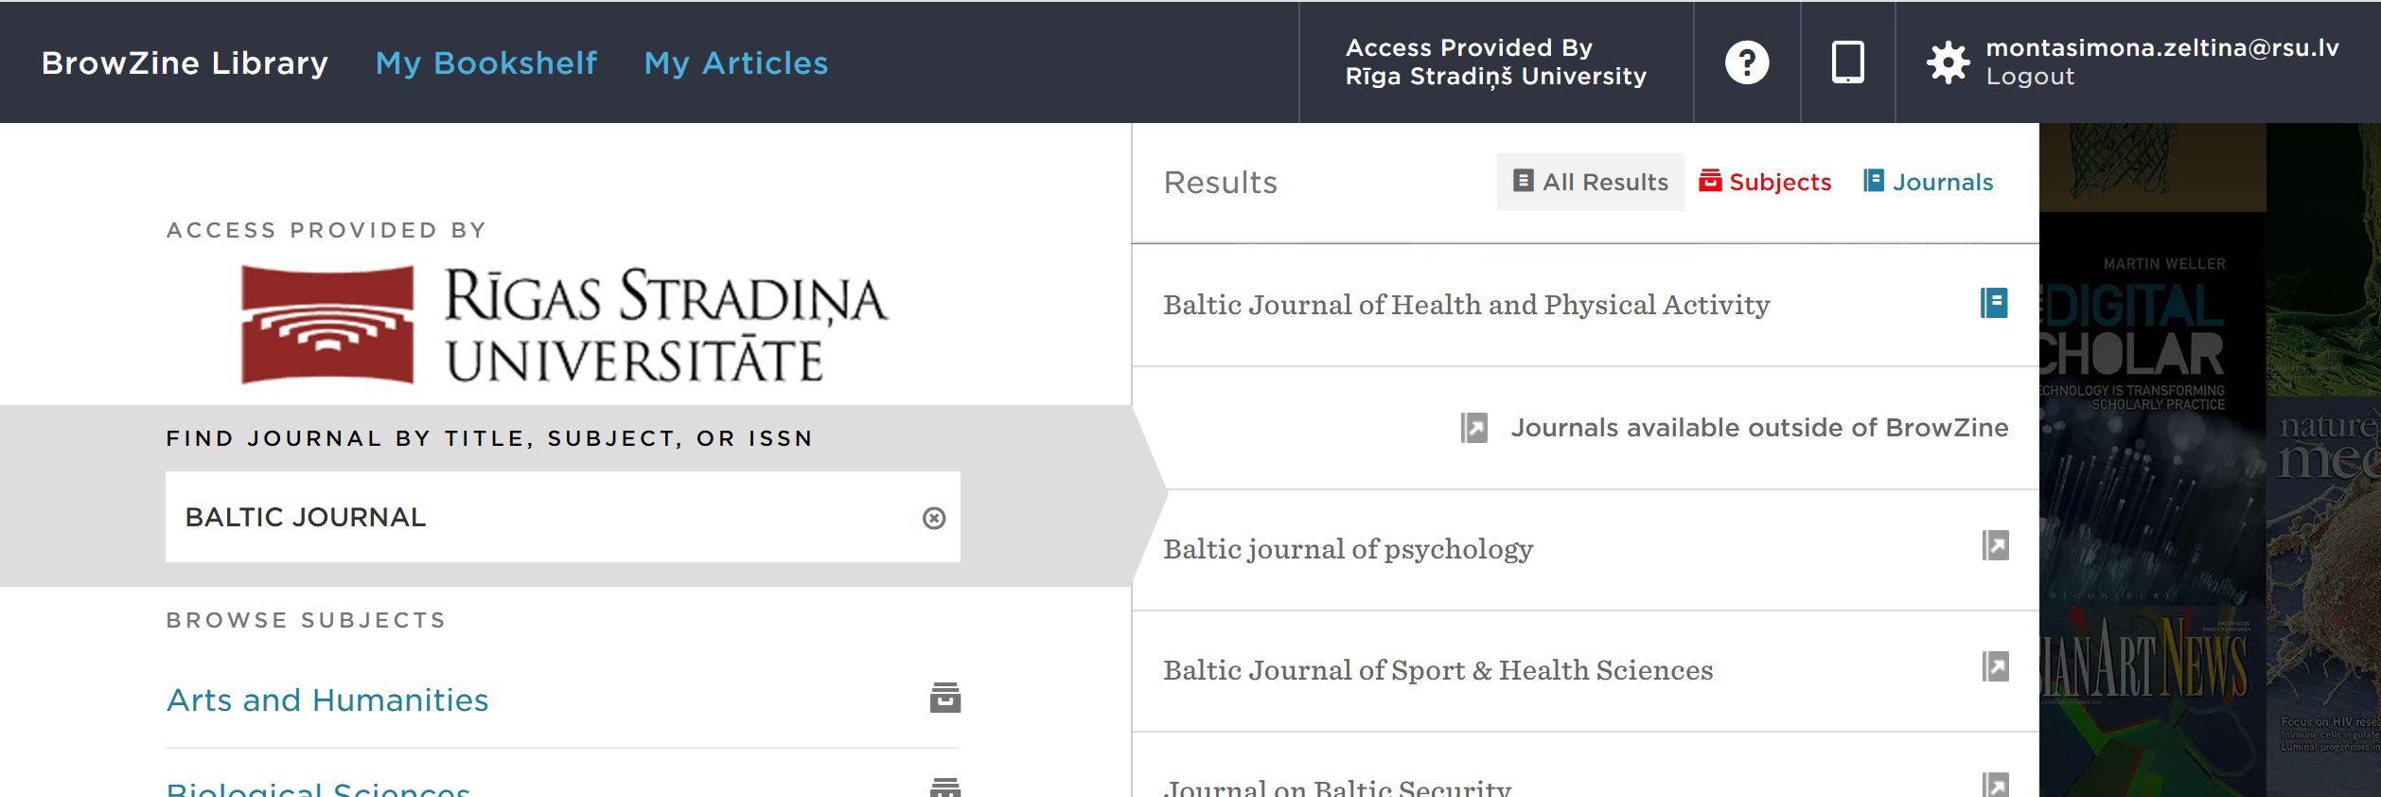This screenshot has height=797, width=2381.
Task: Log out of the account
Action: coord(2030,77)
